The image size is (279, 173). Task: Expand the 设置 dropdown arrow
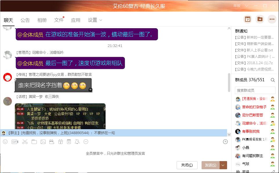tap(101, 20)
